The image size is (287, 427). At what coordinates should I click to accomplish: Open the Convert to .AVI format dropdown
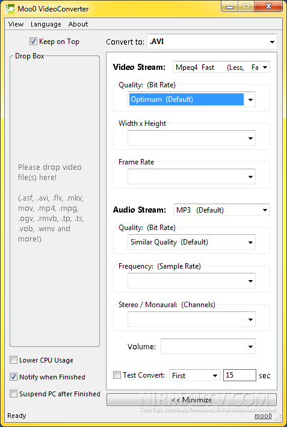(212, 42)
